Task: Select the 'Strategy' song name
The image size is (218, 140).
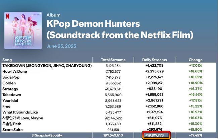Action: pos(10,89)
